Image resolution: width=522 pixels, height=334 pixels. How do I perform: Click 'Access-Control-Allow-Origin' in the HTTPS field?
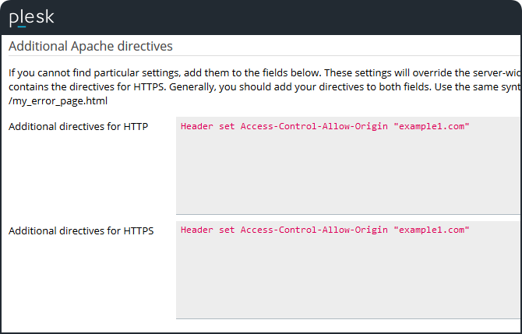(x=313, y=230)
